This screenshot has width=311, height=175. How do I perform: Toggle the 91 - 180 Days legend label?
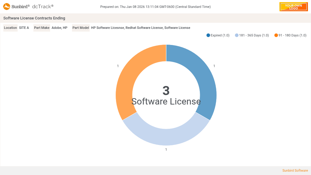point(292,35)
